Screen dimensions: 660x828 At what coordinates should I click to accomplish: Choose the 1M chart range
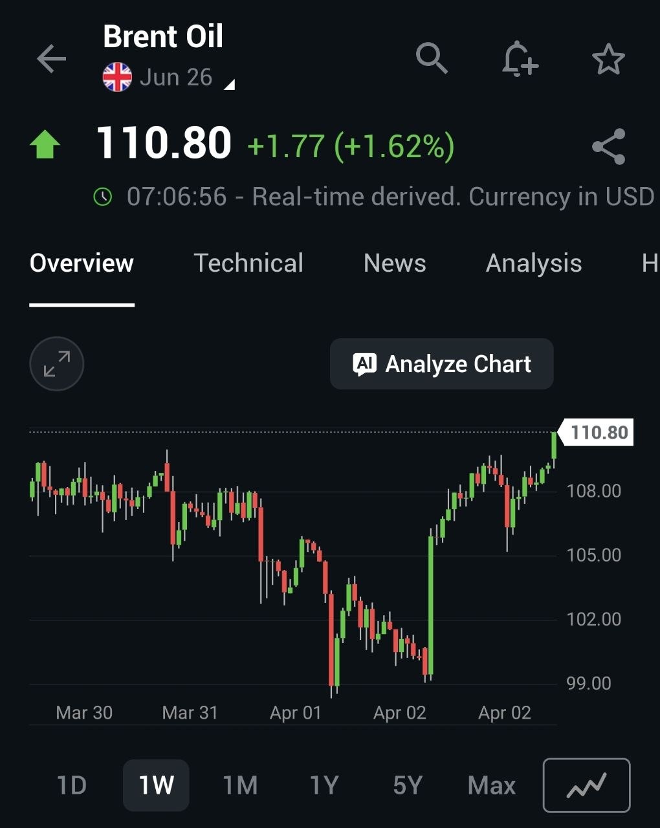[x=240, y=785]
